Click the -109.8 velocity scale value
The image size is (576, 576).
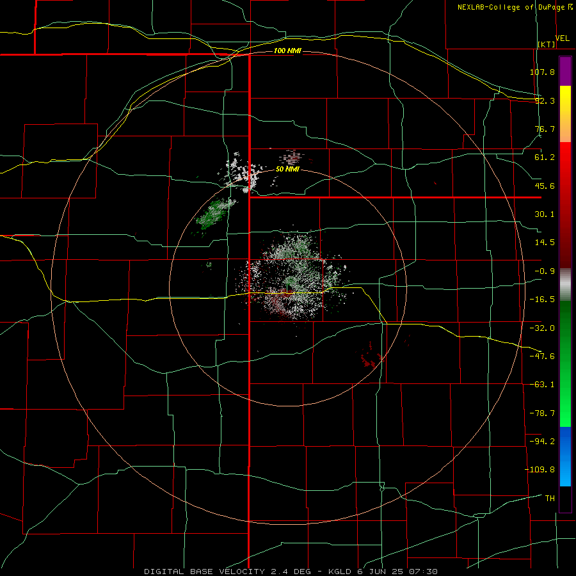[540, 470]
